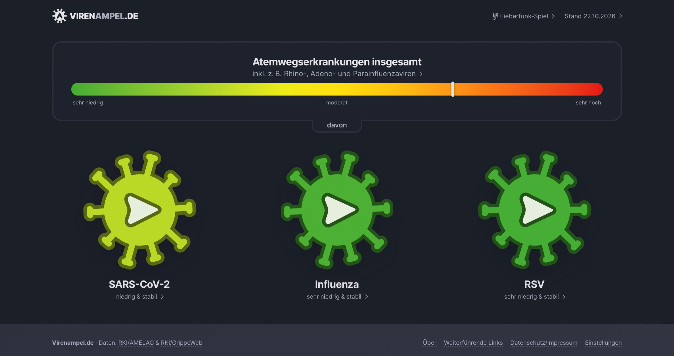Screen dimensions: 674x356
Task: Click the green Influenza virus icon
Action: point(337,210)
